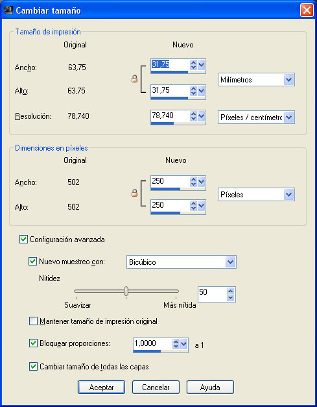Open the Milímetros units dropdown
Image resolution: width=317 pixels, height=407 pixels.
(x=256, y=80)
